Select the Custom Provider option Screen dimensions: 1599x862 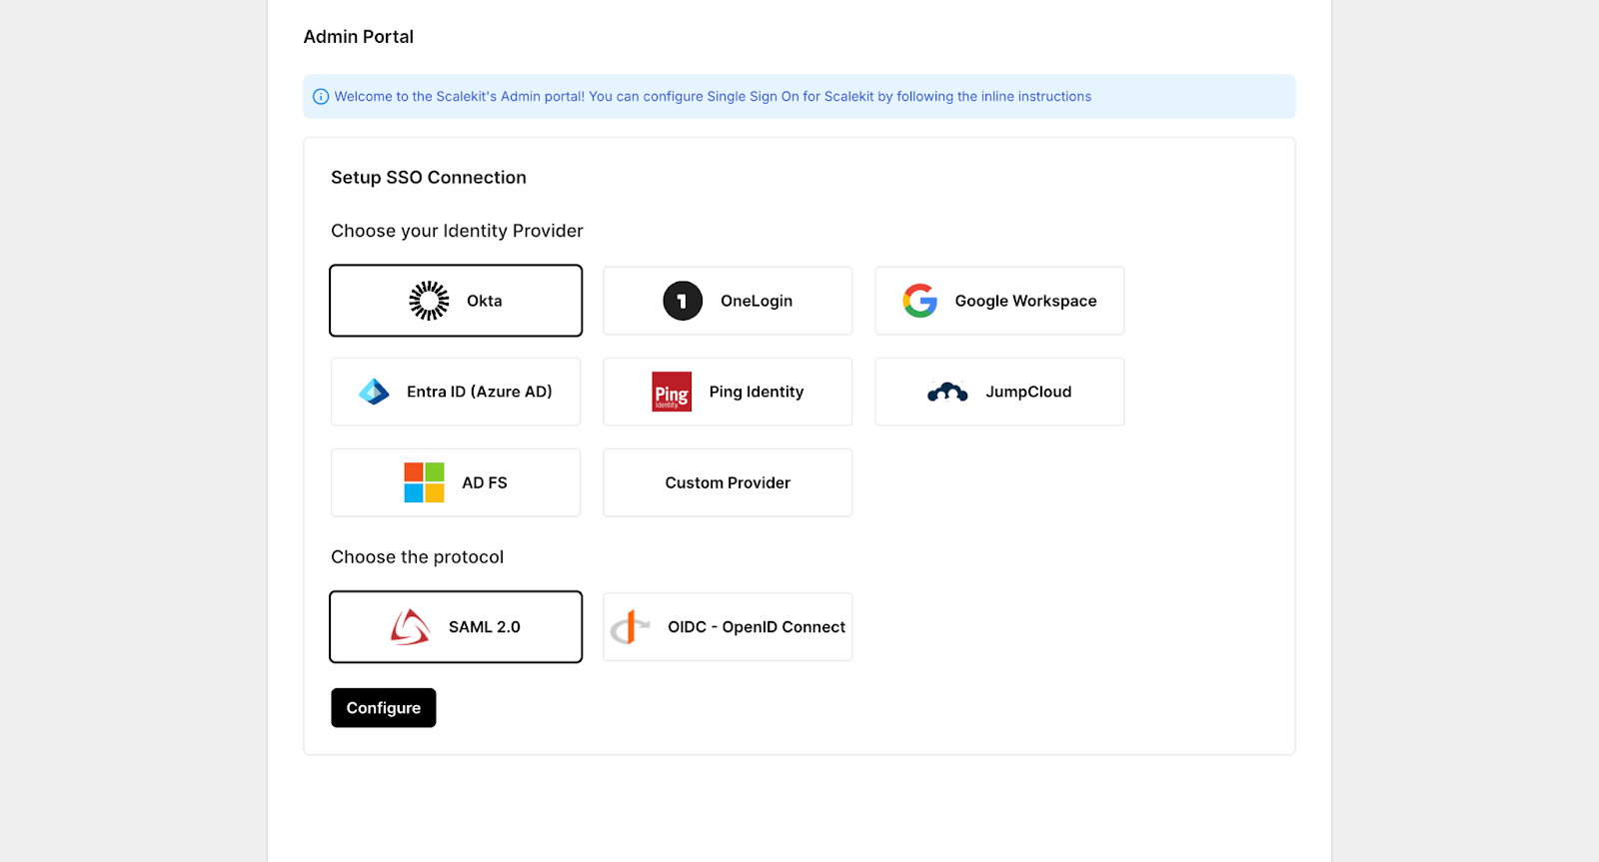728,482
